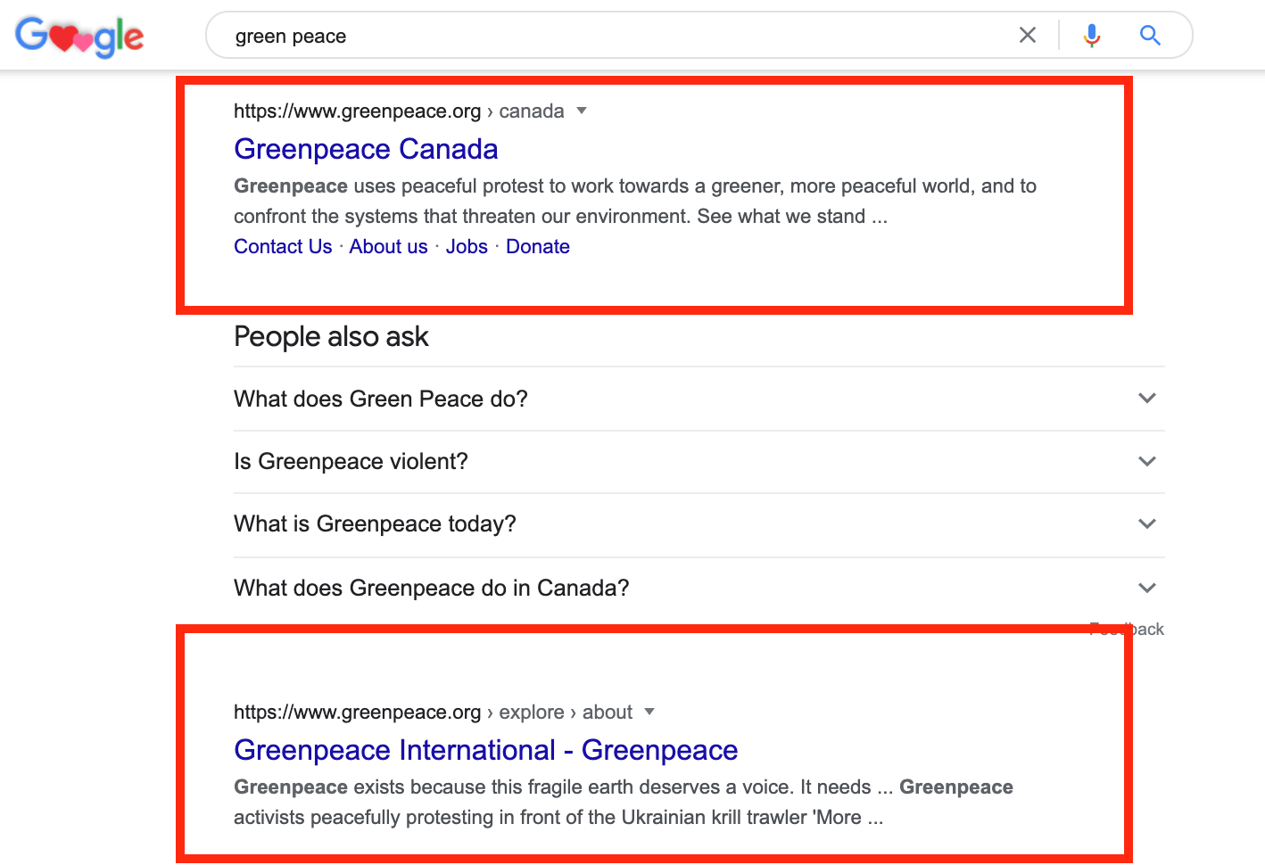Viewport: 1265px width, 865px height.
Task: Open the Donate sitelink
Action: point(537,246)
